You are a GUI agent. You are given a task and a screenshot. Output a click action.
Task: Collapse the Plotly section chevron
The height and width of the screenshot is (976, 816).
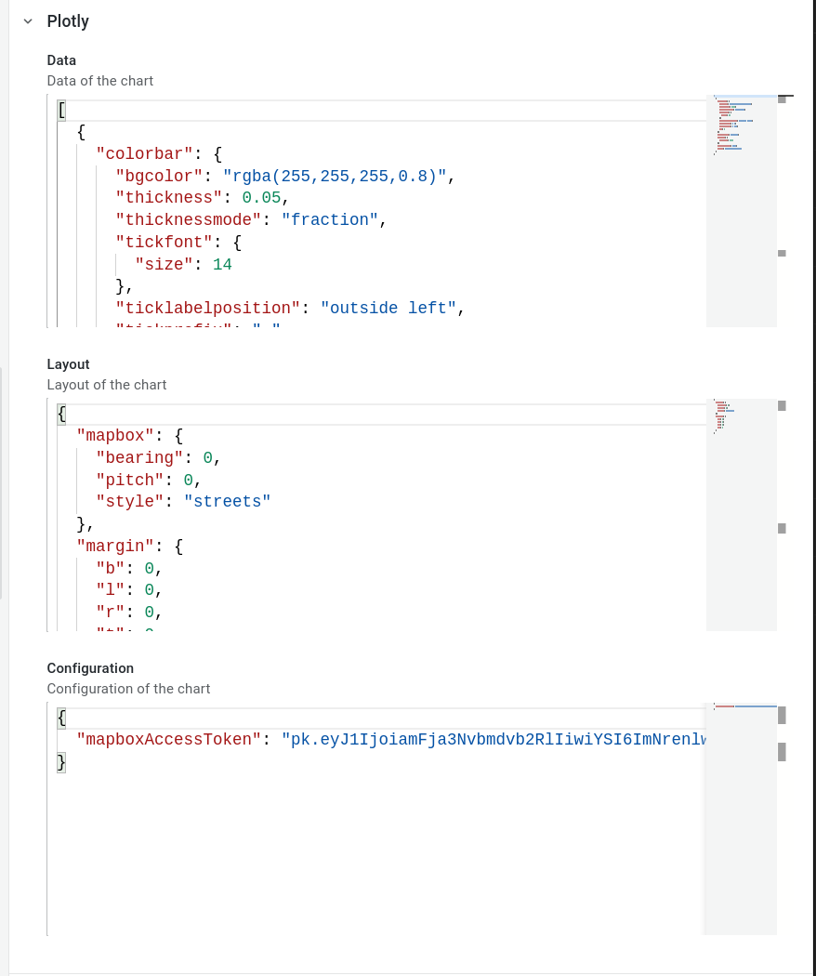[27, 21]
